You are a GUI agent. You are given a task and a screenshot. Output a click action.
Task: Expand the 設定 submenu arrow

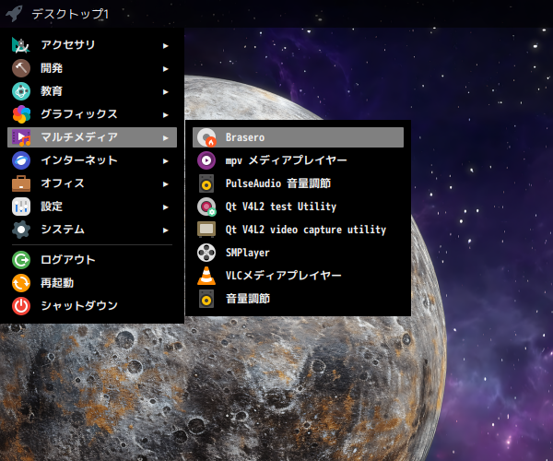pyautogui.click(x=165, y=207)
